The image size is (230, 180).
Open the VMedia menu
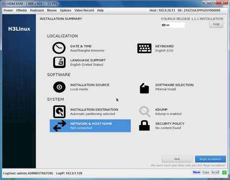pyautogui.click(x=21, y=10)
